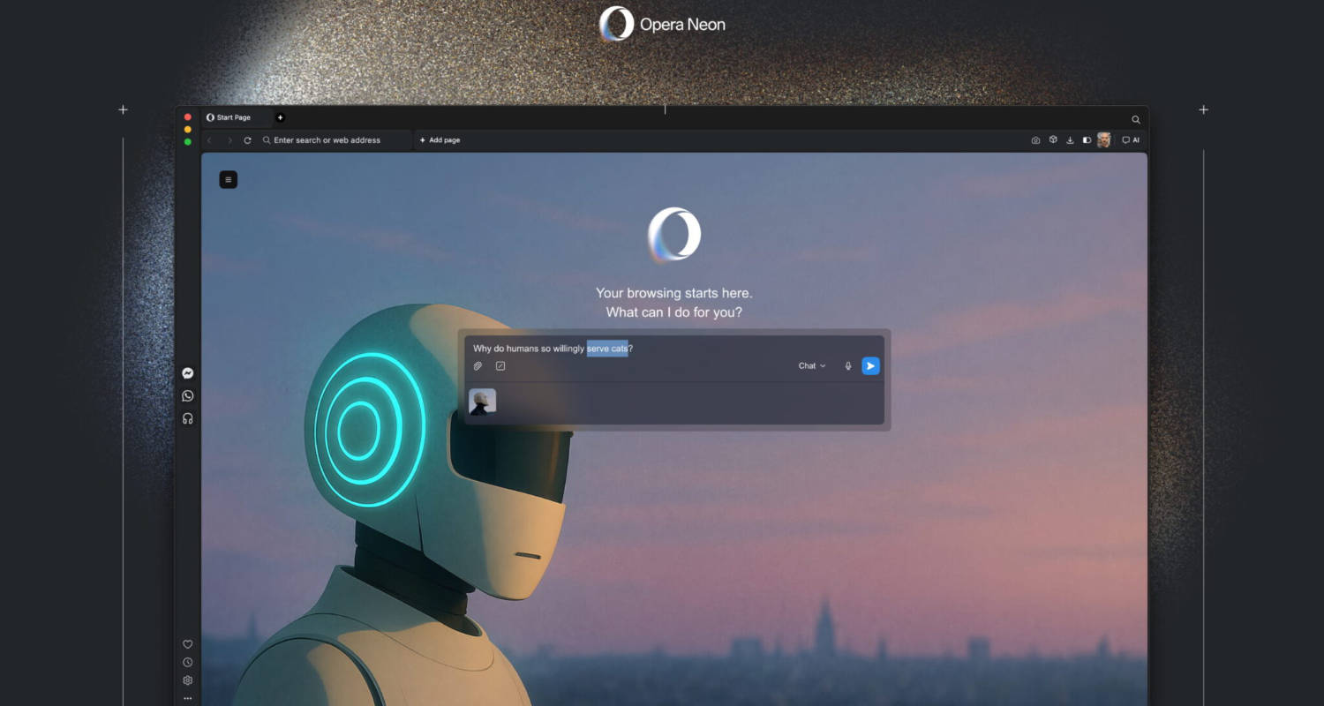Click the headphones music player icon
This screenshot has width=1324, height=706.
pos(188,418)
